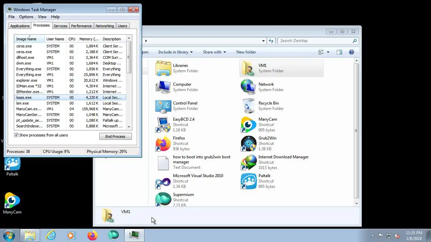Sort processes by CPU column header
Image resolution: width=431 pixels, height=242 pixels.
tap(72, 39)
